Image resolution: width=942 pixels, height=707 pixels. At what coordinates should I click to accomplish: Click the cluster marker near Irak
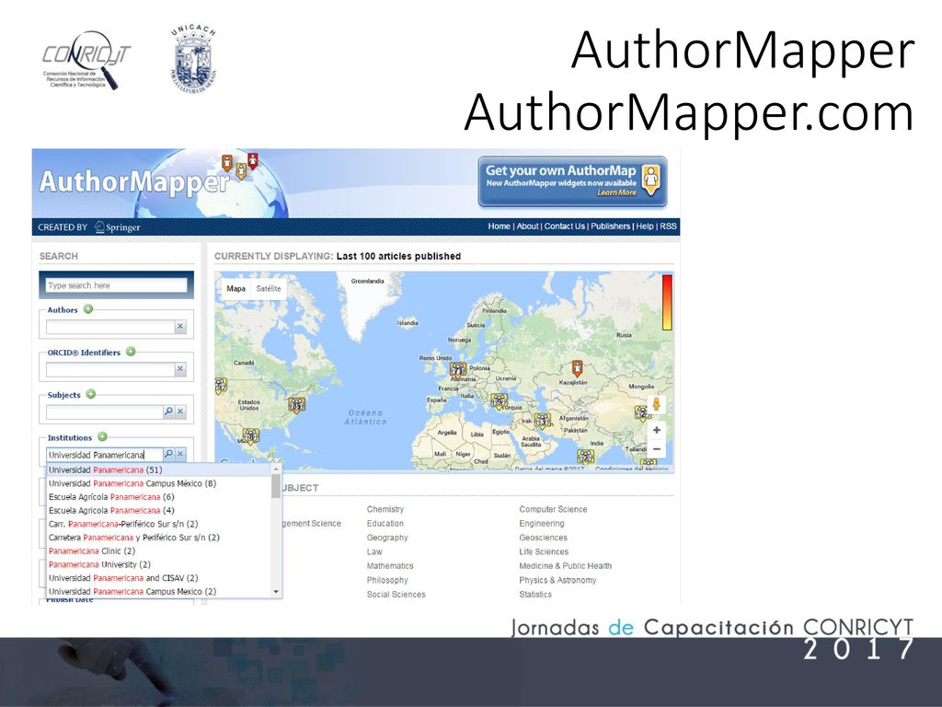(543, 421)
